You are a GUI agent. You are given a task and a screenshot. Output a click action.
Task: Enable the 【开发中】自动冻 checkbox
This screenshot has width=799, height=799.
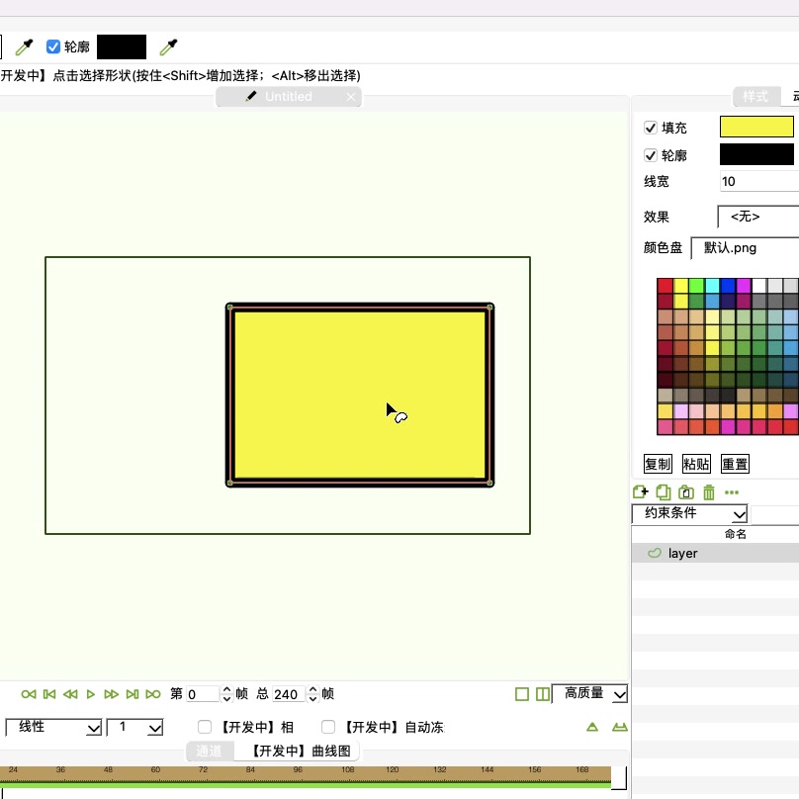(x=328, y=727)
